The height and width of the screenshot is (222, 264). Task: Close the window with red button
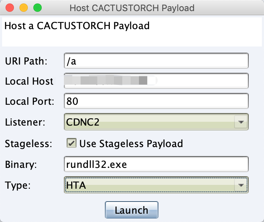point(10,8)
